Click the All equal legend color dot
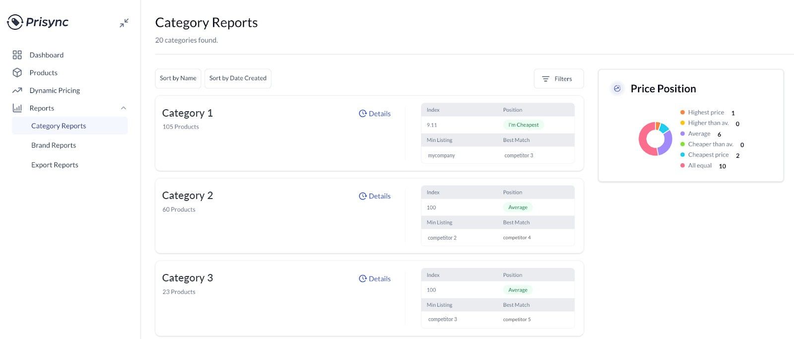This screenshot has height=339, width=794. click(x=682, y=166)
